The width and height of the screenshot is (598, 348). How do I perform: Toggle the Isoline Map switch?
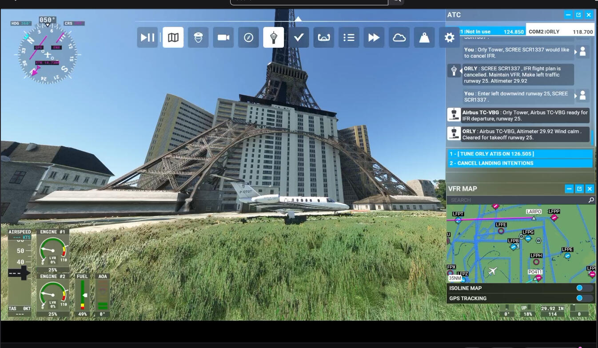pos(584,288)
